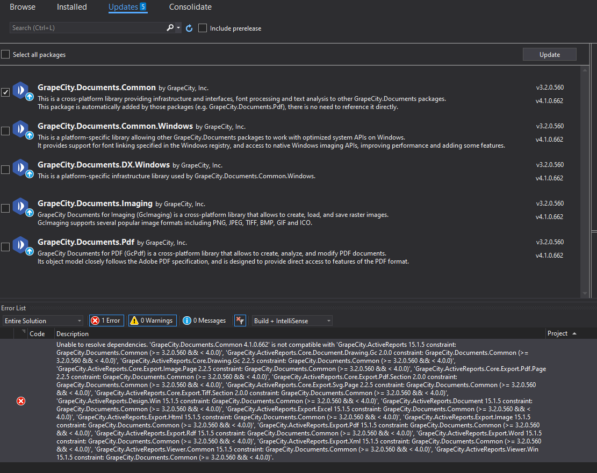Uncheck the GrapeCity.Documents.Common package checkbox
This screenshot has width=597, height=473.
coord(5,92)
